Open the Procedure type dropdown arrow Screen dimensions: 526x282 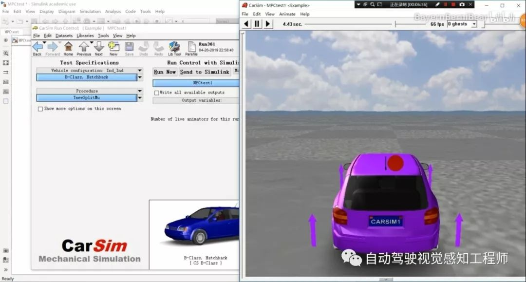click(x=140, y=91)
